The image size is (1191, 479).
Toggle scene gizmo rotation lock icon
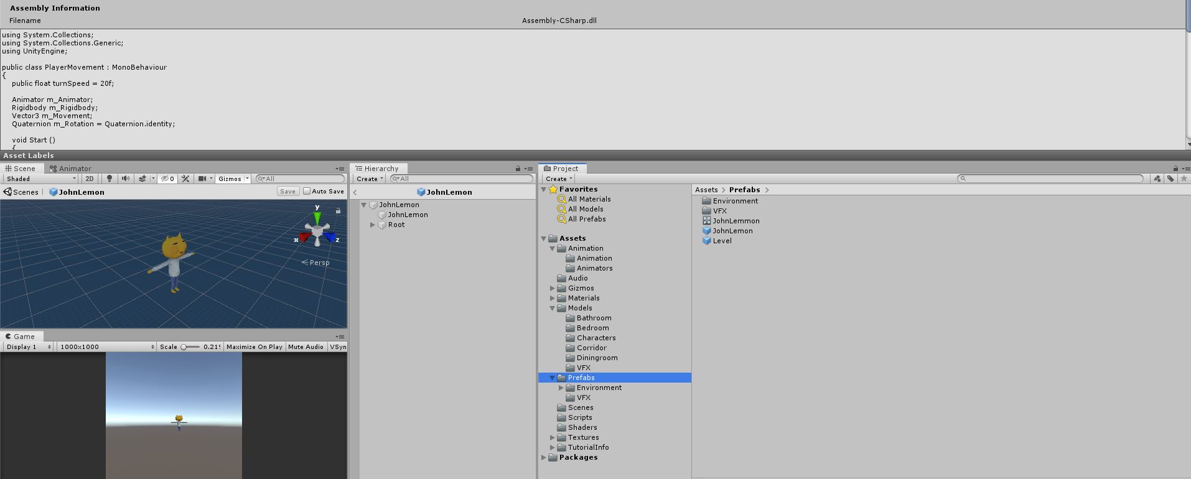point(338,211)
